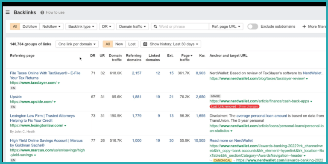Sort by Ext. column header

(170, 56)
